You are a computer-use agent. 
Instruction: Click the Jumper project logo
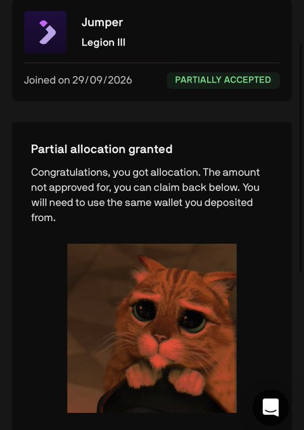[x=45, y=32]
